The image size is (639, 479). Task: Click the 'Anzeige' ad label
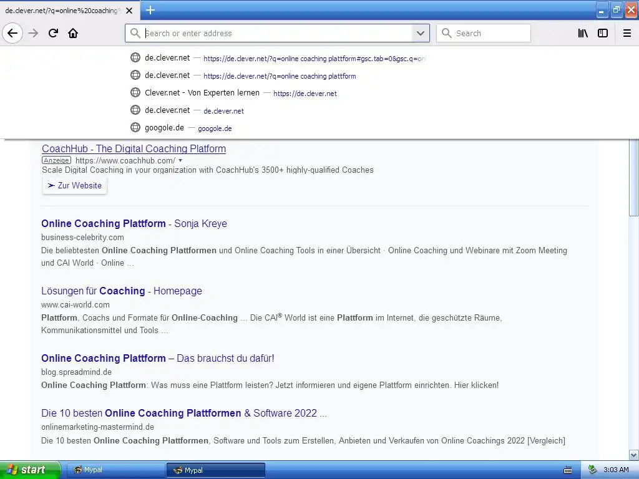coord(56,160)
